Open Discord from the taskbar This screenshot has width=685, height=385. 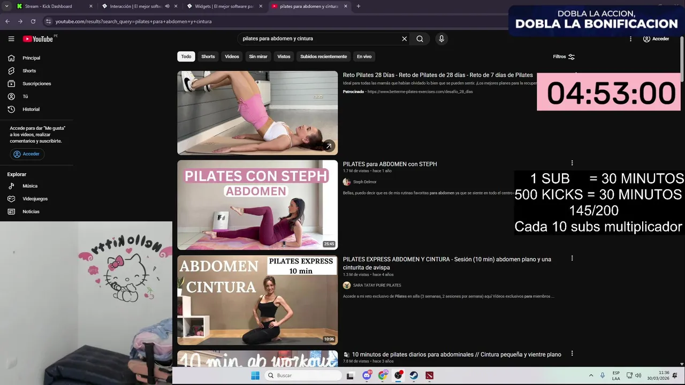pos(367,375)
